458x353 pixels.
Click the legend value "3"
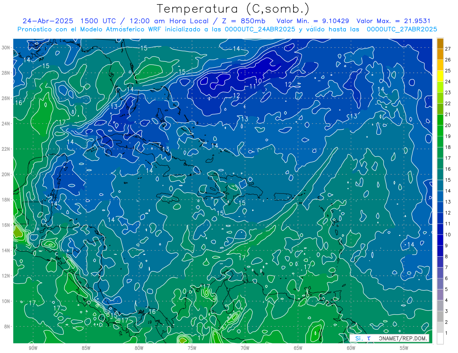click(x=447, y=311)
